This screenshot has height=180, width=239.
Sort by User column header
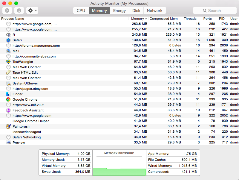click(x=234, y=19)
